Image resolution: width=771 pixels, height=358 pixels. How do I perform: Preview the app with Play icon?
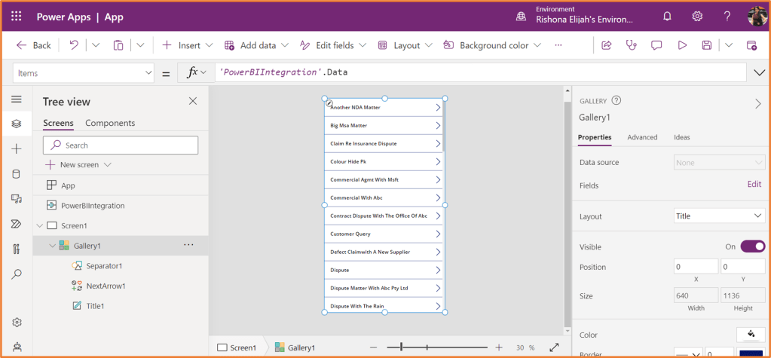pyautogui.click(x=682, y=45)
